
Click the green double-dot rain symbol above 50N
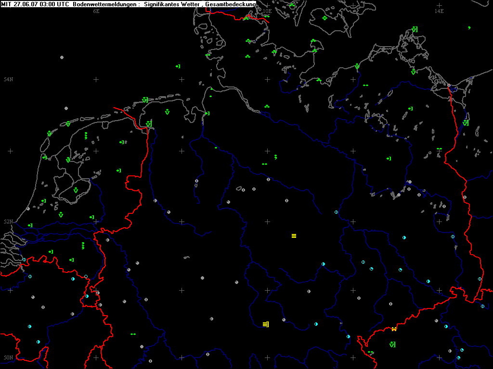(133, 334)
